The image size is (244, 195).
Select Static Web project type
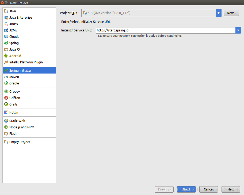pyautogui.click(x=17, y=121)
